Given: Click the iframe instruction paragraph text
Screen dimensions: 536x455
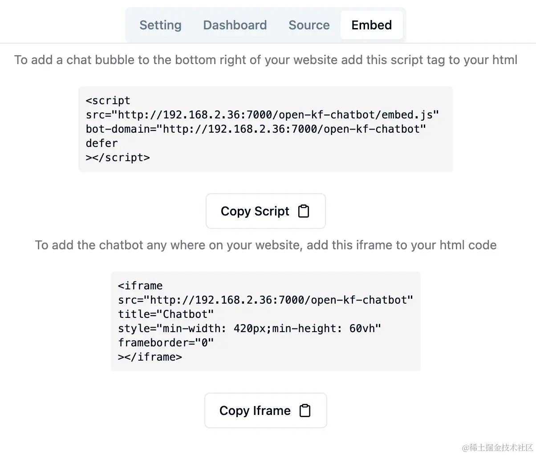Looking at the screenshot, I should pyautogui.click(x=266, y=245).
